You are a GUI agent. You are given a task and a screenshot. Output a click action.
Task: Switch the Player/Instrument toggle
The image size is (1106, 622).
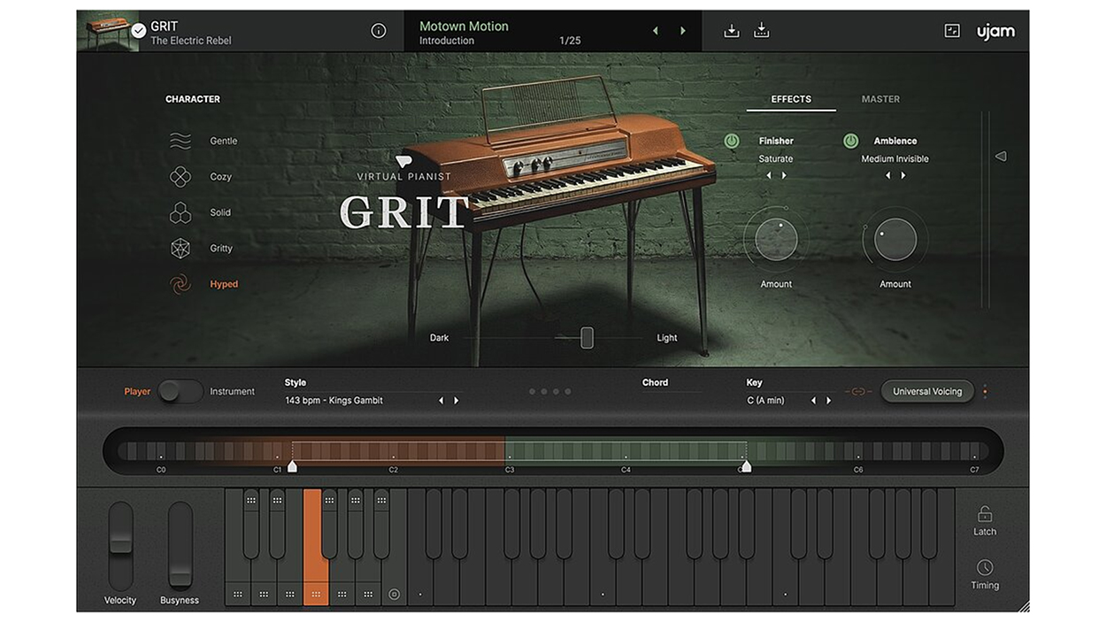pyautogui.click(x=180, y=391)
